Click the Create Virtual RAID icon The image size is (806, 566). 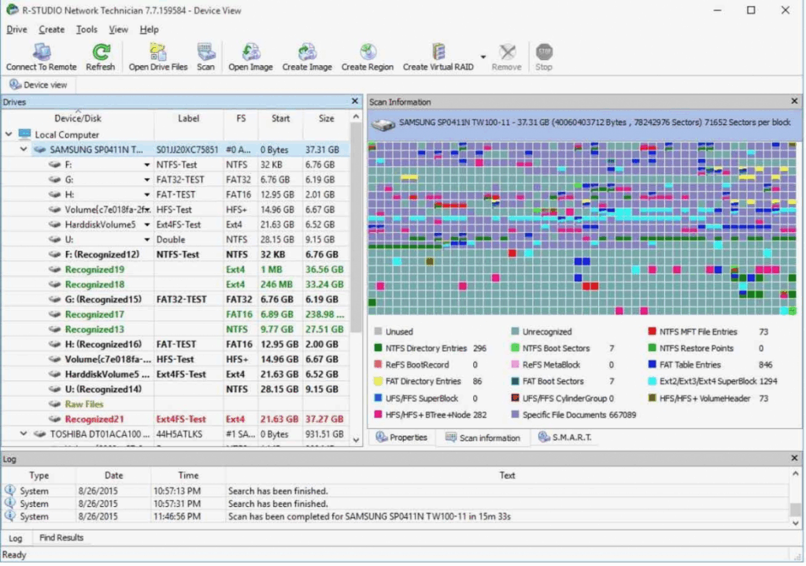pyautogui.click(x=438, y=52)
